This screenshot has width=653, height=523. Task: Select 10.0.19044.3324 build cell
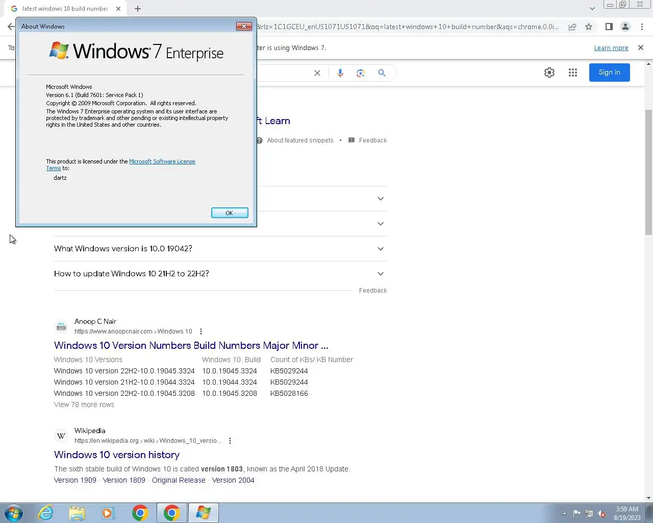230,382
